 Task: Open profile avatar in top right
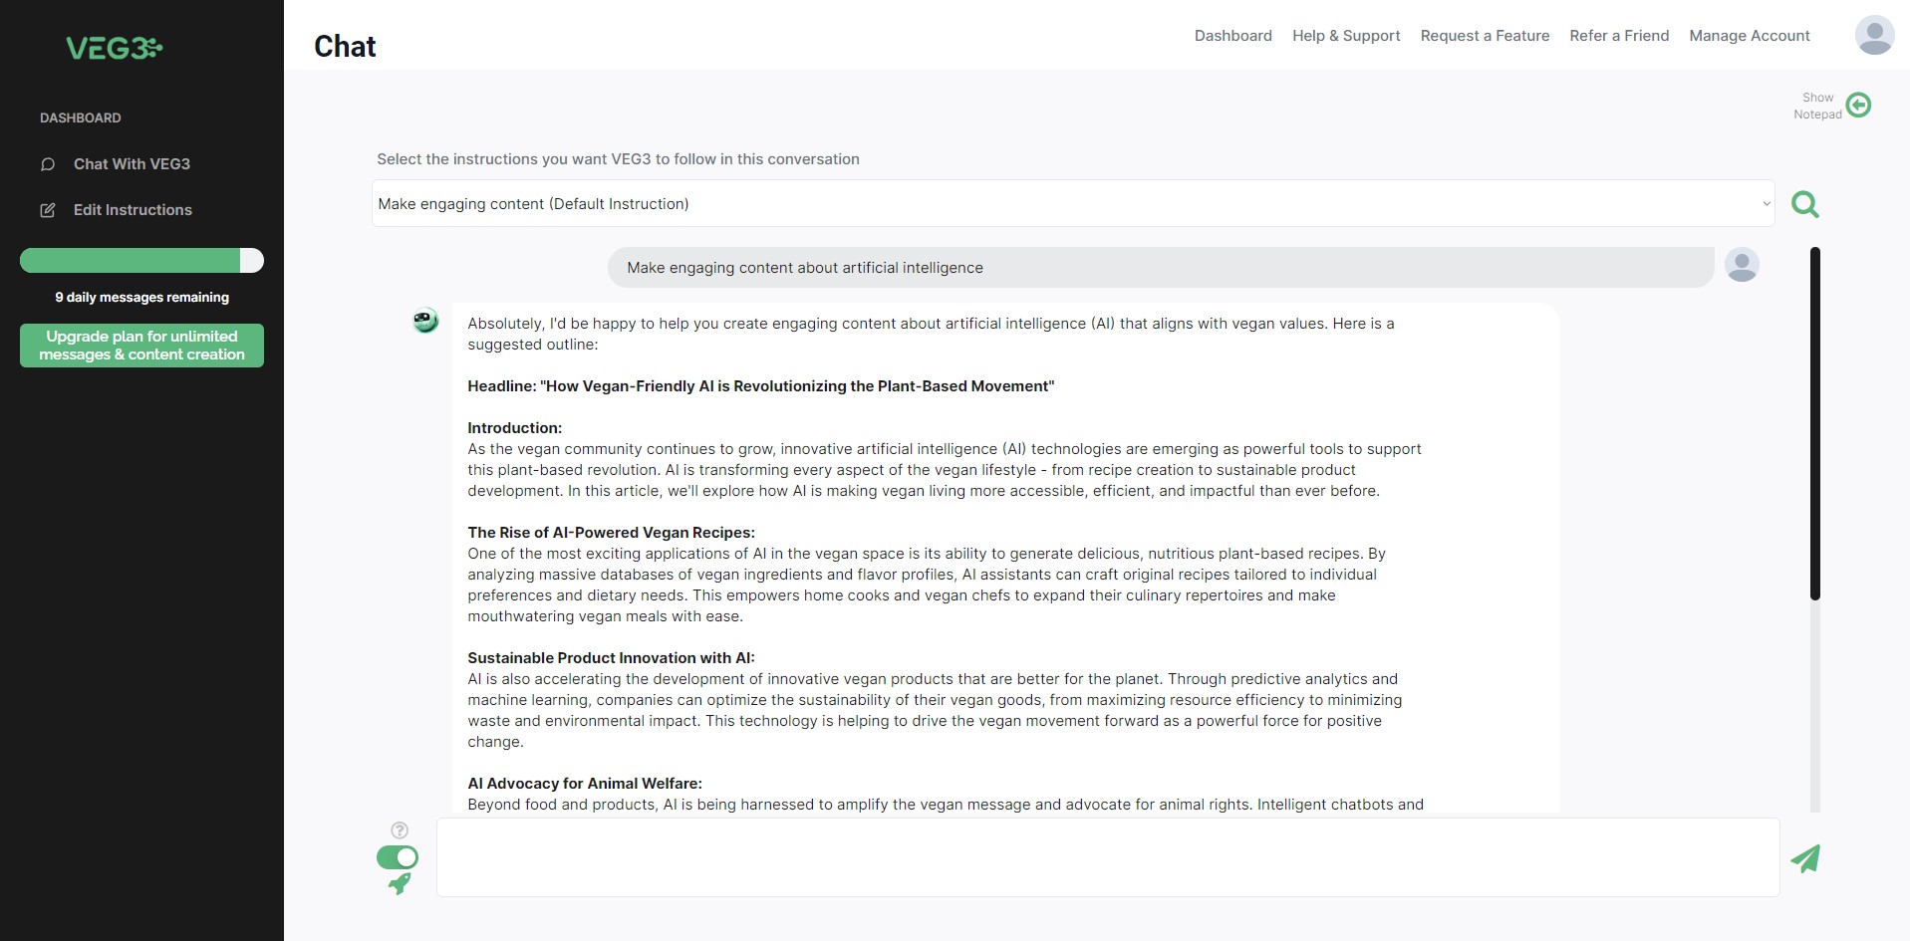click(x=1874, y=35)
